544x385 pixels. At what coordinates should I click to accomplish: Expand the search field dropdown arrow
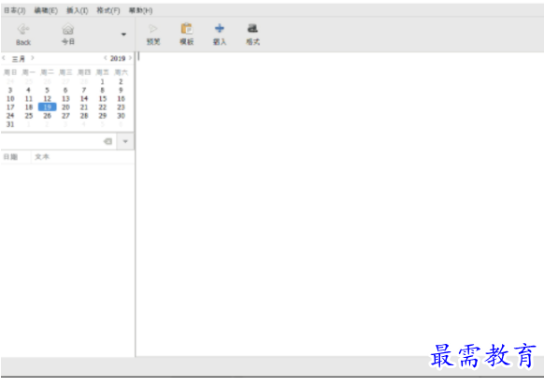[125, 141]
